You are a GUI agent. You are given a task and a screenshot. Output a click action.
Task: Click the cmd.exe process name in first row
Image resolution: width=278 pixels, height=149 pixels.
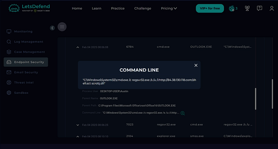(163, 47)
